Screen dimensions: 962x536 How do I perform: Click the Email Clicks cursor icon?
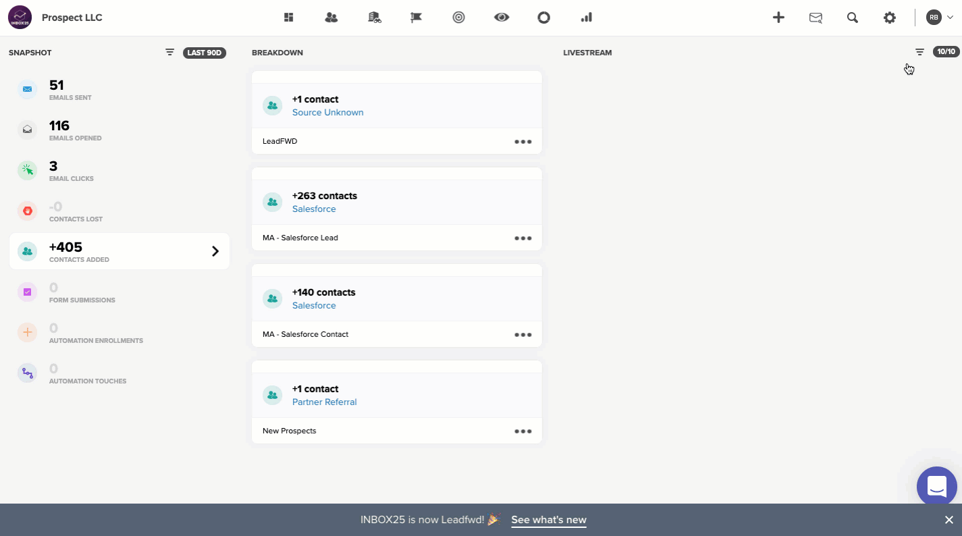pyautogui.click(x=27, y=170)
